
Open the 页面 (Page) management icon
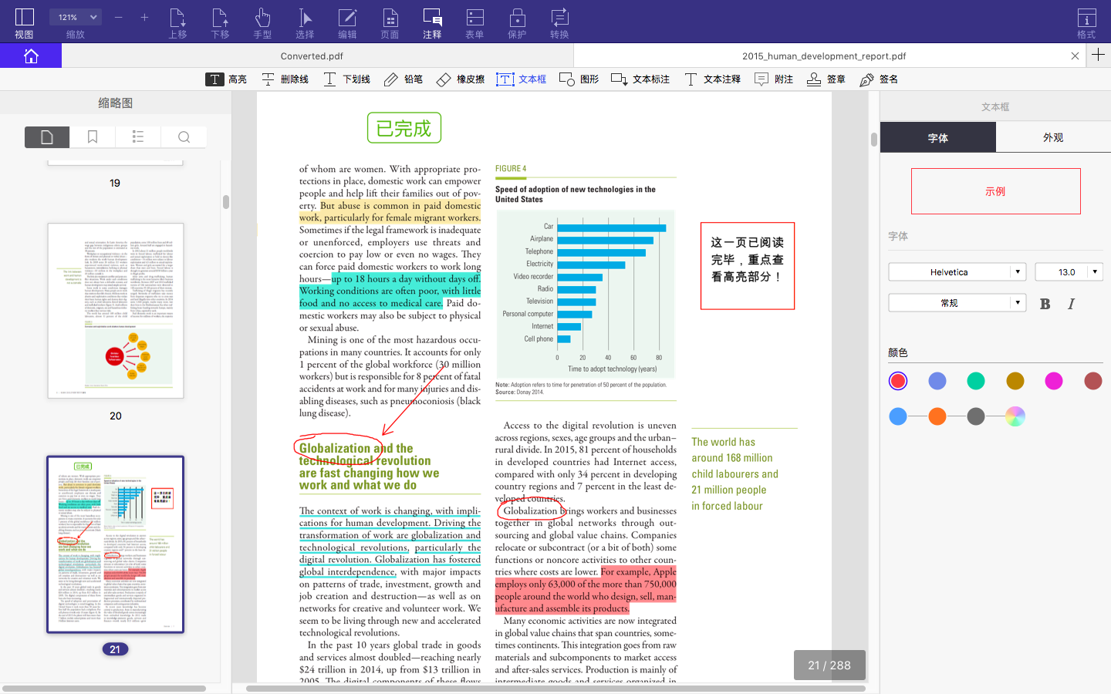click(x=390, y=23)
